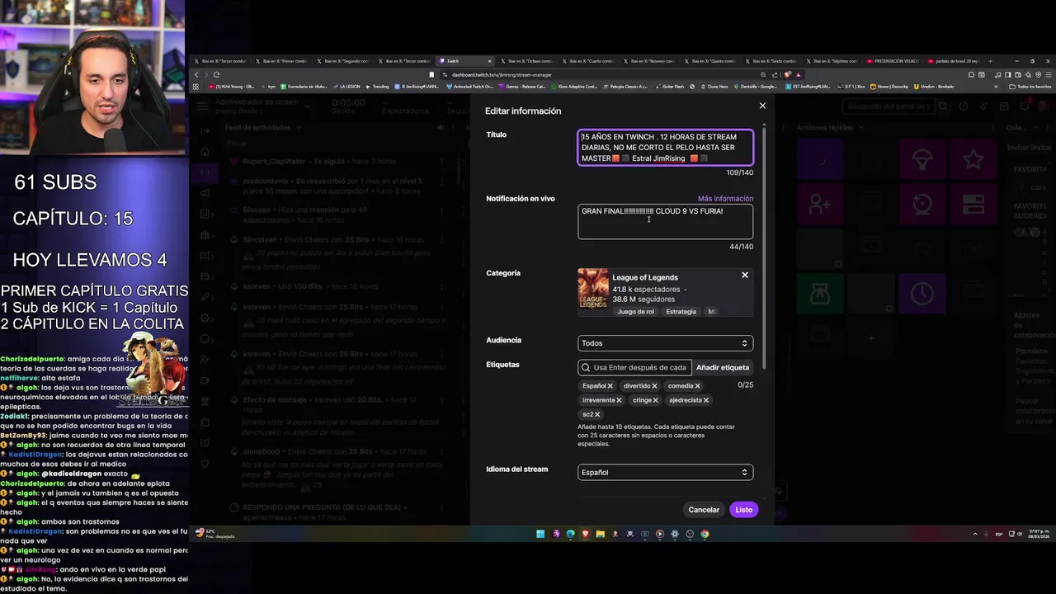Click the Juego de rol category tag

coord(634,312)
